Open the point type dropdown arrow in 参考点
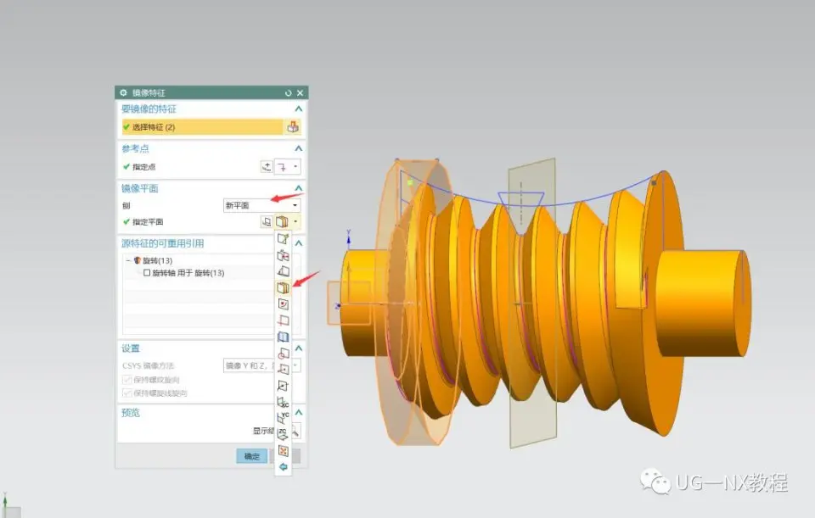This screenshot has height=518, width=815. (295, 167)
